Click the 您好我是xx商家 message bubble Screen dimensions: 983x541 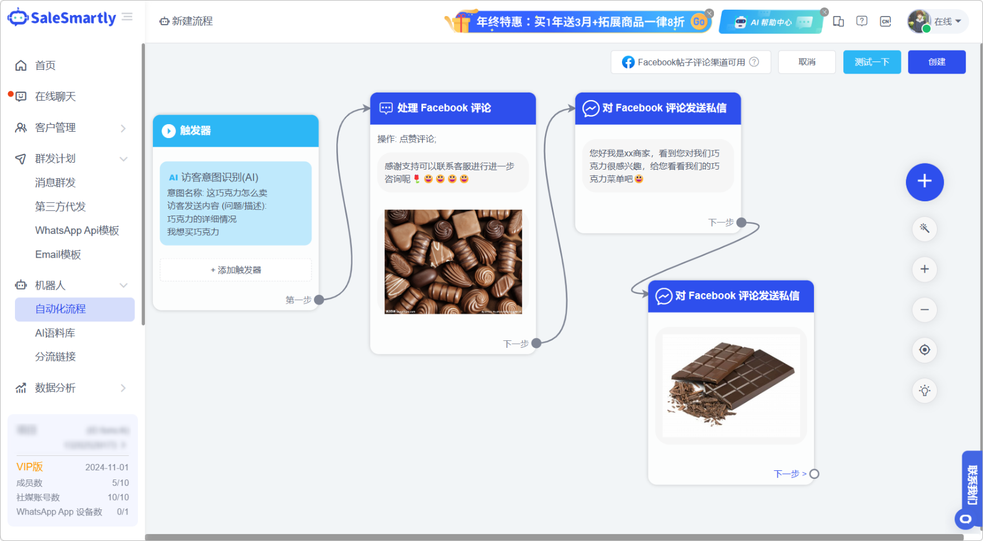click(658, 166)
